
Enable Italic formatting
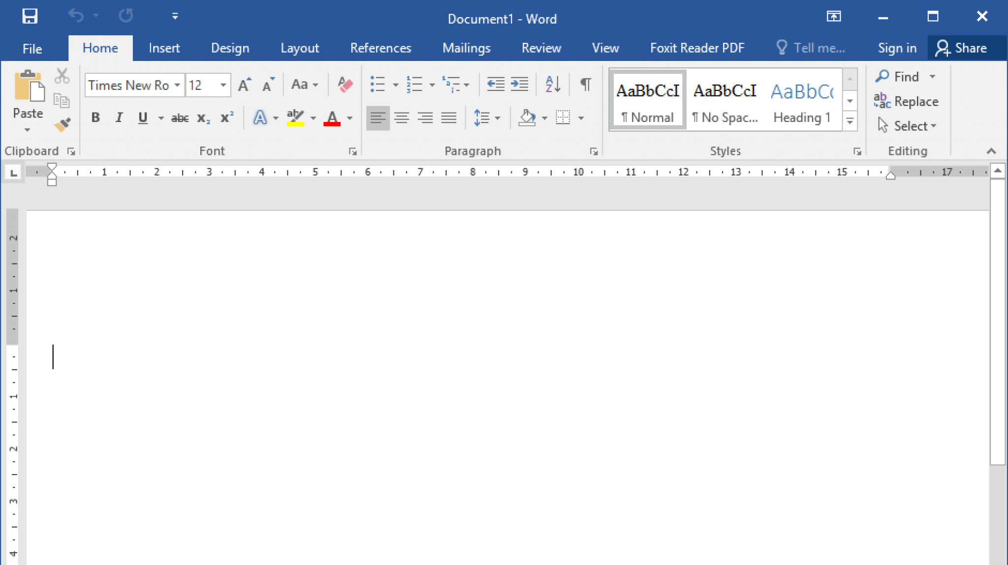point(119,118)
